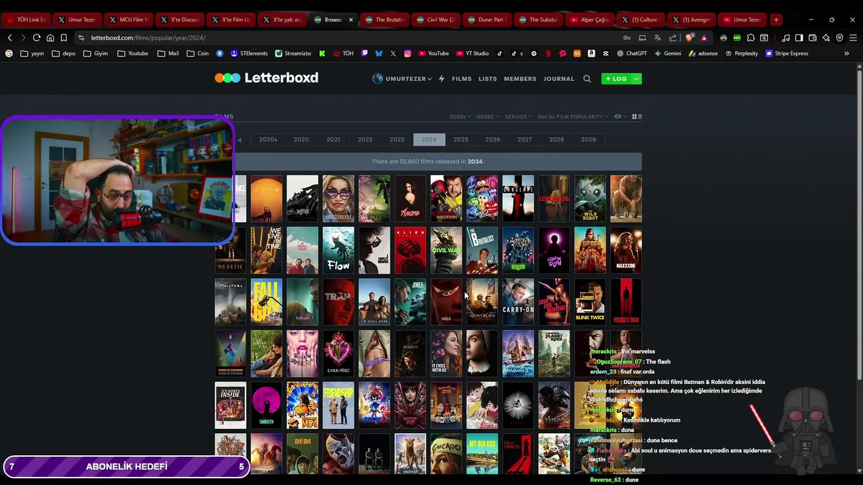Image resolution: width=863 pixels, height=485 pixels.
Task: Expand the 2020s decade dropdown
Action: 460,117
